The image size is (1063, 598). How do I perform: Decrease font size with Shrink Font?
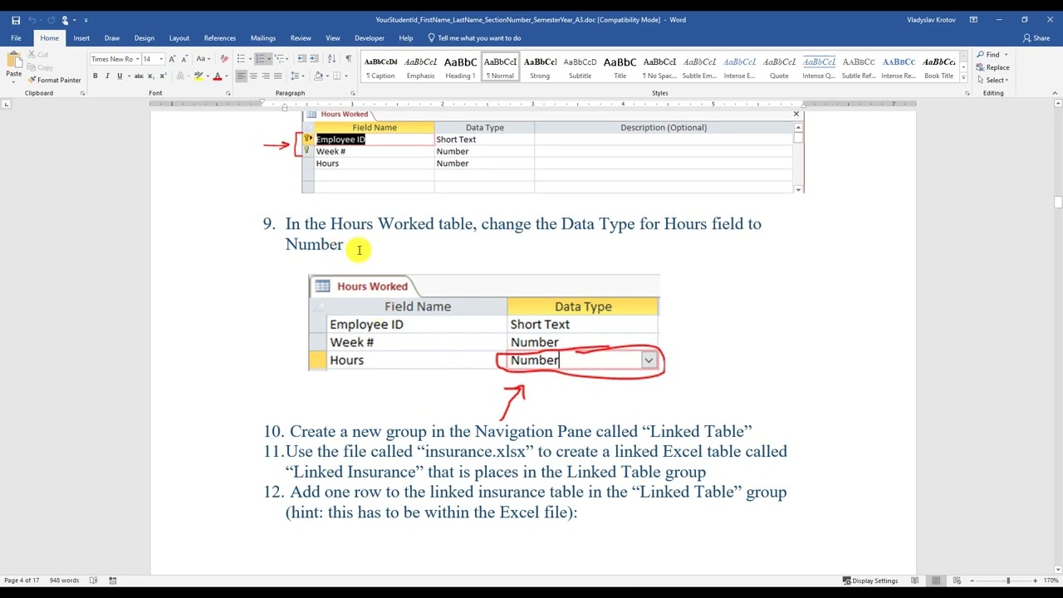[183, 59]
